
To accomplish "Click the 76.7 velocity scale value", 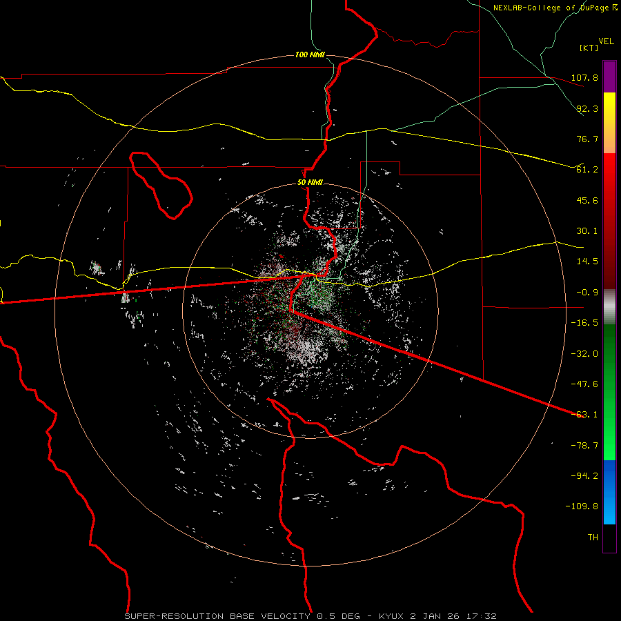I will (x=587, y=139).
